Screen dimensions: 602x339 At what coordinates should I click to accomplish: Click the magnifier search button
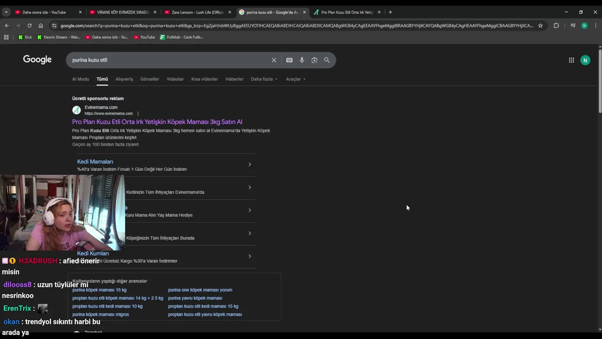point(327,60)
